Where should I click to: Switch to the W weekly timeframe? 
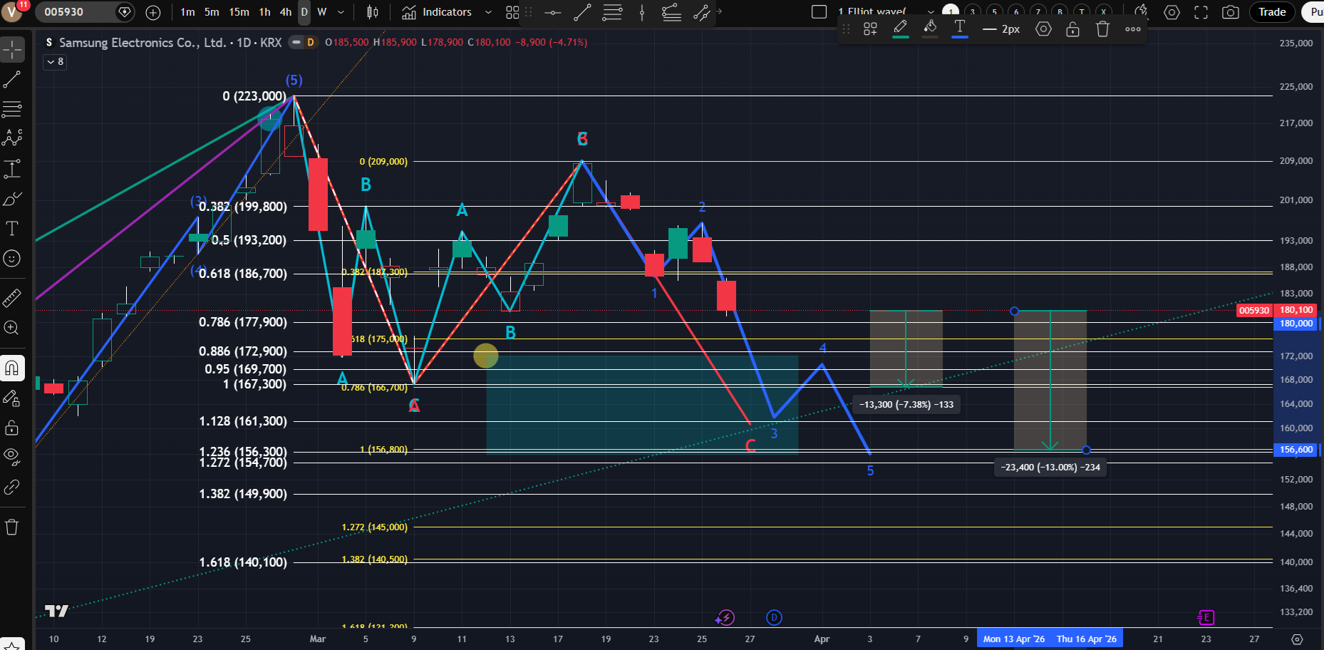tap(322, 12)
